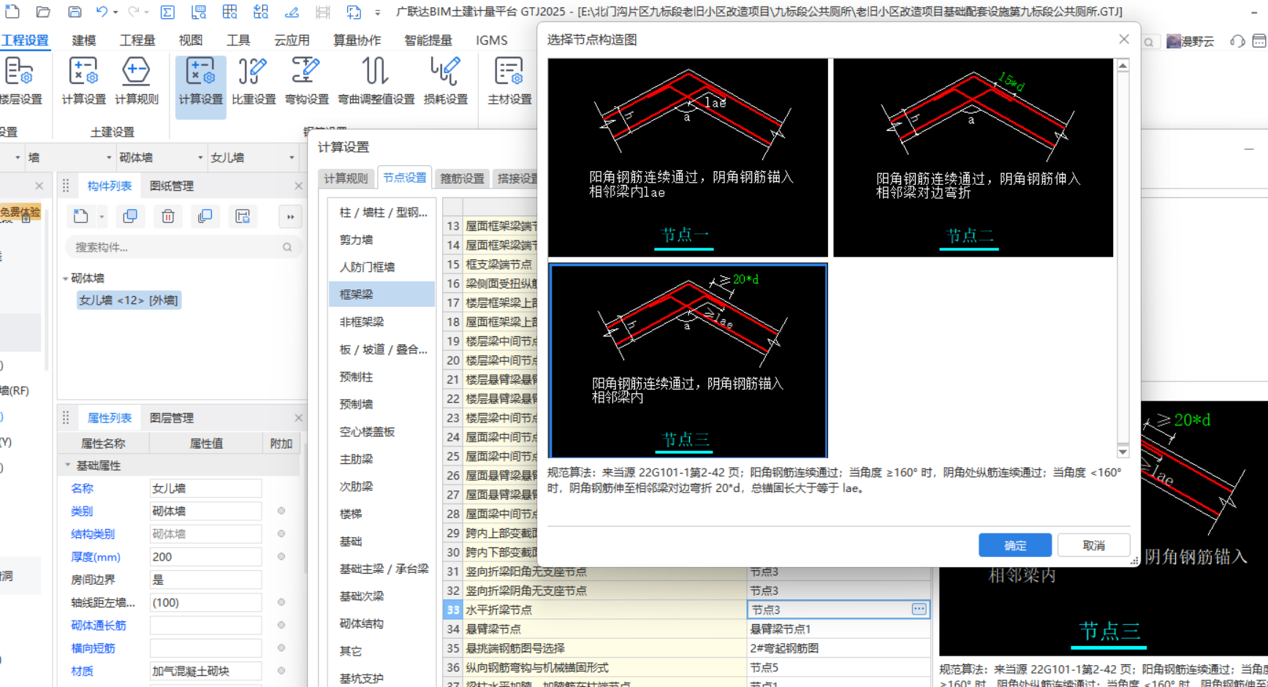This screenshot has height=687, width=1268.
Task: Click the double-arrow more tools button
Action: pos(290,216)
